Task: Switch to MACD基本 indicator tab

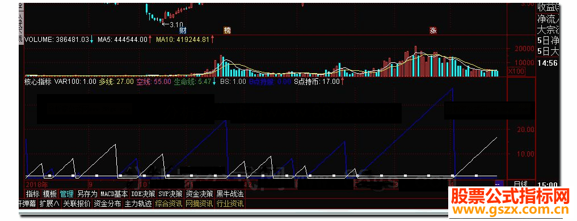Action: coord(114,194)
